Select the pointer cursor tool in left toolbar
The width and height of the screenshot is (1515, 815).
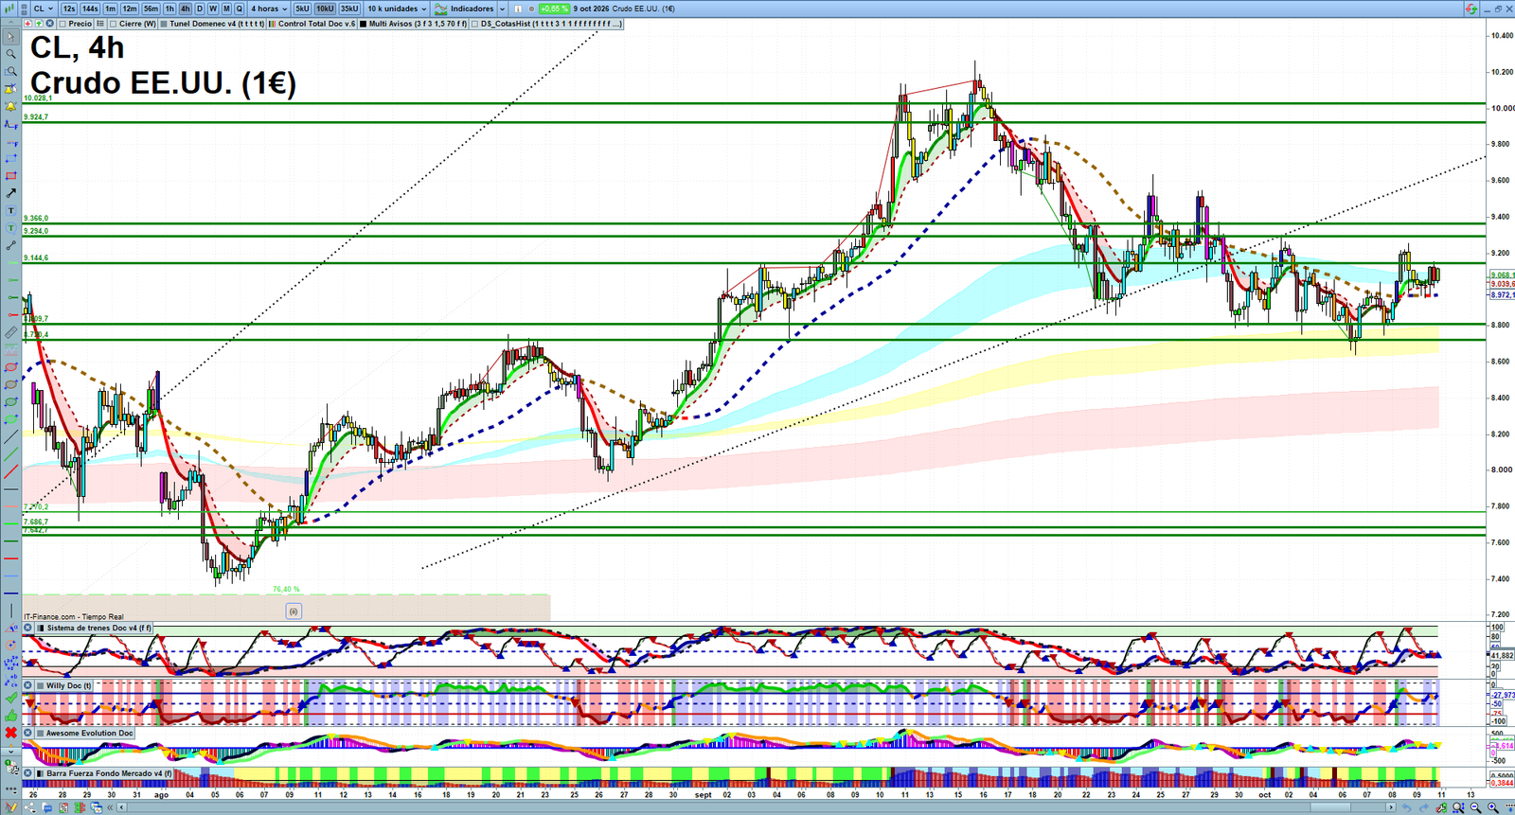pos(11,36)
